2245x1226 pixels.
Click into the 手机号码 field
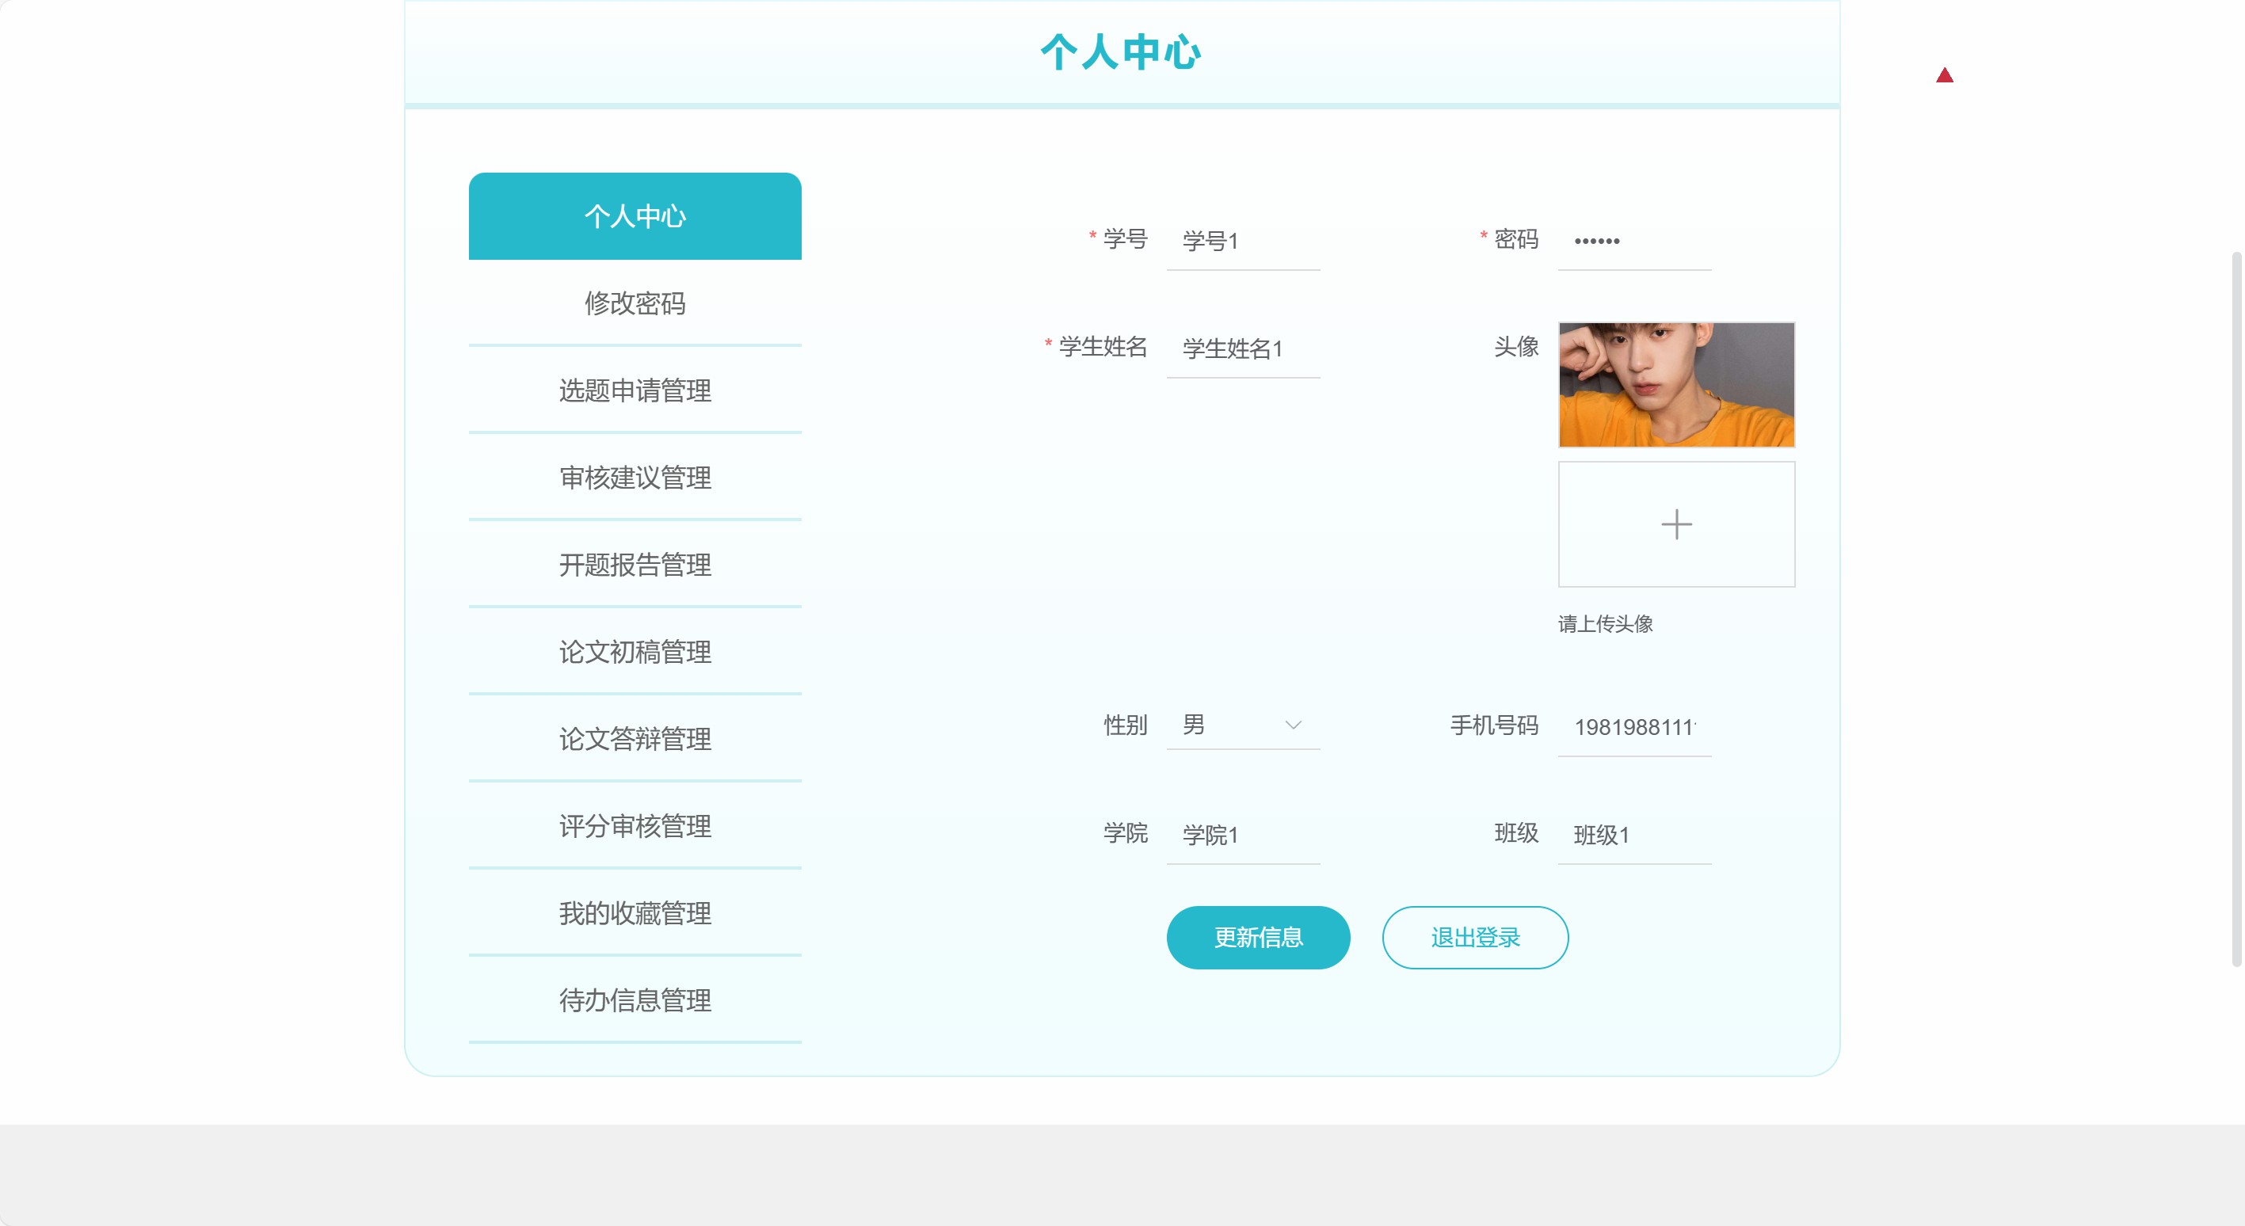(x=1634, y=727)
